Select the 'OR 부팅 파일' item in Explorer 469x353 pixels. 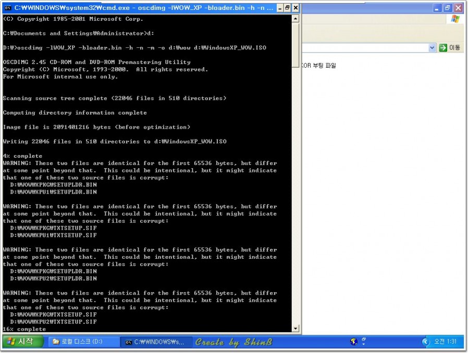(x=319, y=66)
